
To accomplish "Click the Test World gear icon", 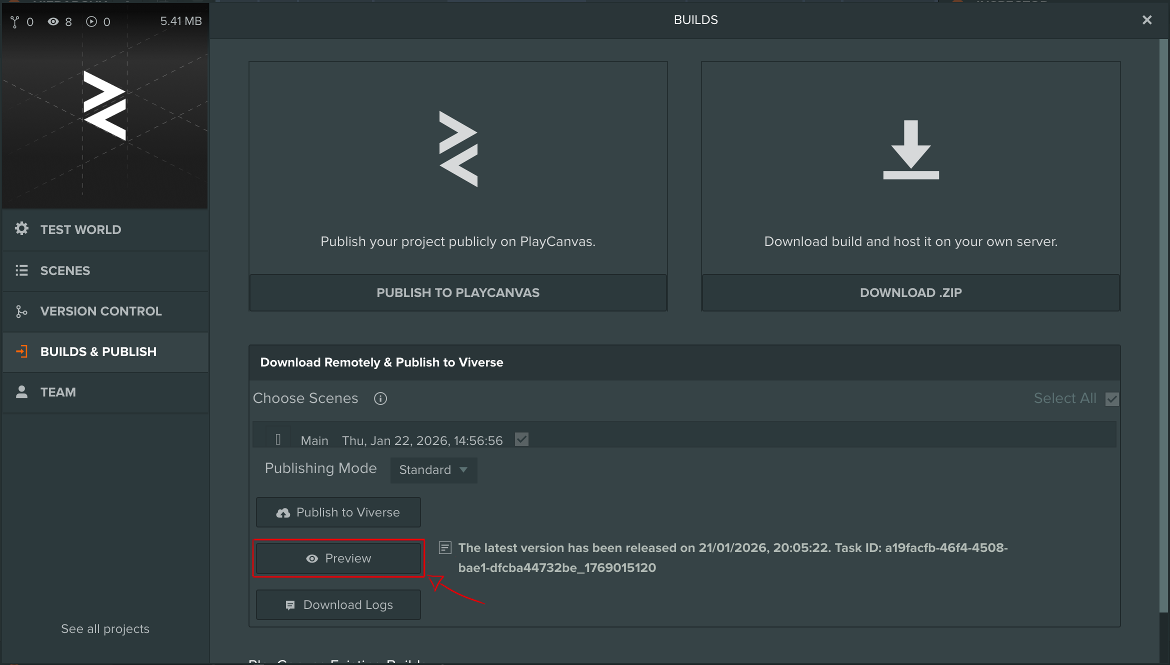I will point(21,229).
